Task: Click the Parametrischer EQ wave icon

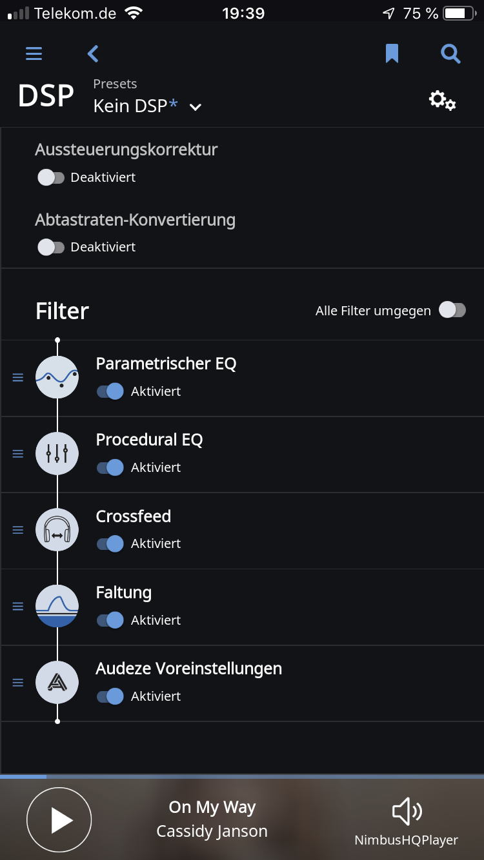Action: click(x=57, y=377)
